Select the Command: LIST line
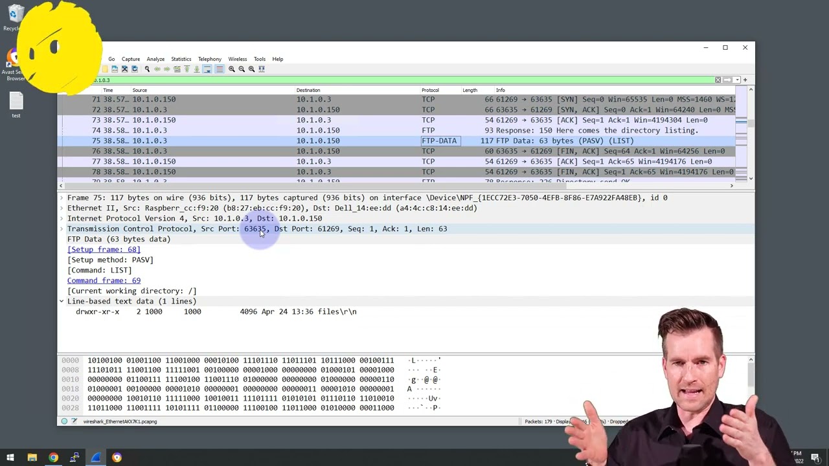 (100, 271)
